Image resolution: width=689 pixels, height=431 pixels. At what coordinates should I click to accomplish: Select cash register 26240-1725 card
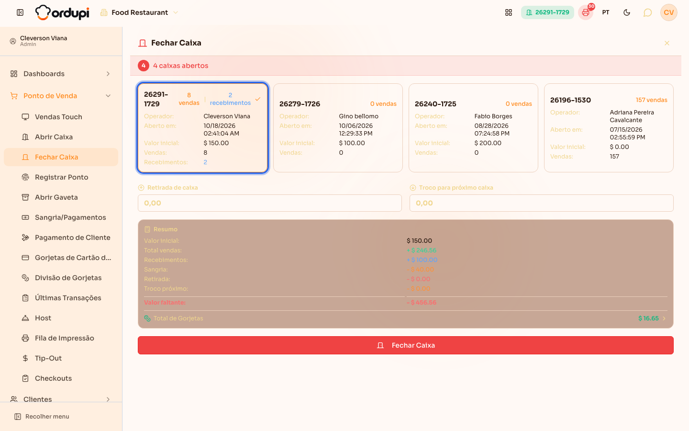474,128
